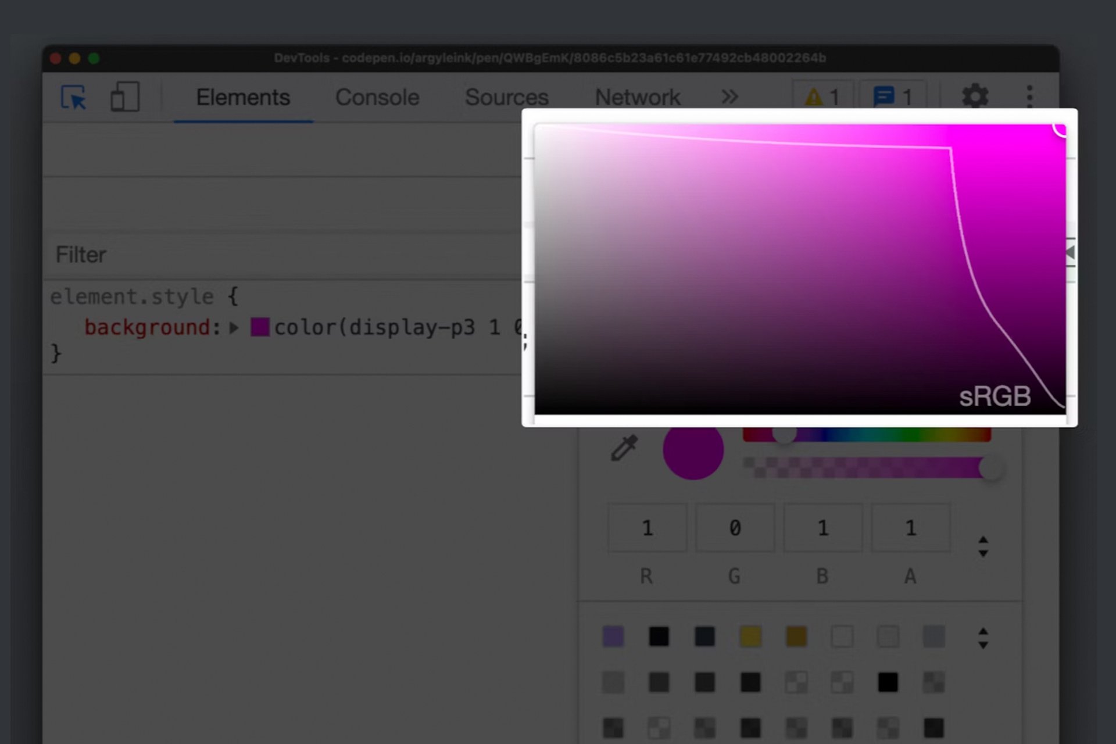This screenshot has height=744, width=1116.
Task: Switch palette with arrows beside swatches
Action: [x=983, y=638]
